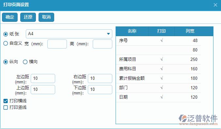Select the 纸张 radio option
221x129 pixels.
click(6, 34)
